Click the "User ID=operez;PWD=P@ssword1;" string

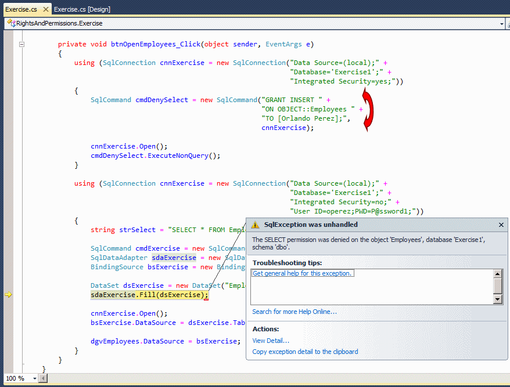pyautogui.click(x=353, y=212)
